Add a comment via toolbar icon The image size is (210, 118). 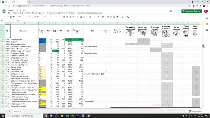111,17
